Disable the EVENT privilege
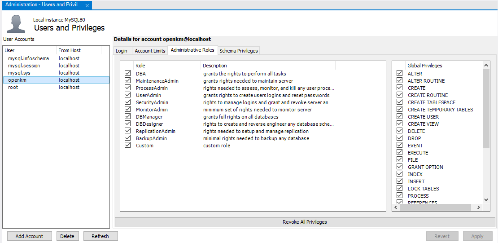The height and width of the screenshot is (243, 498). 400,146
